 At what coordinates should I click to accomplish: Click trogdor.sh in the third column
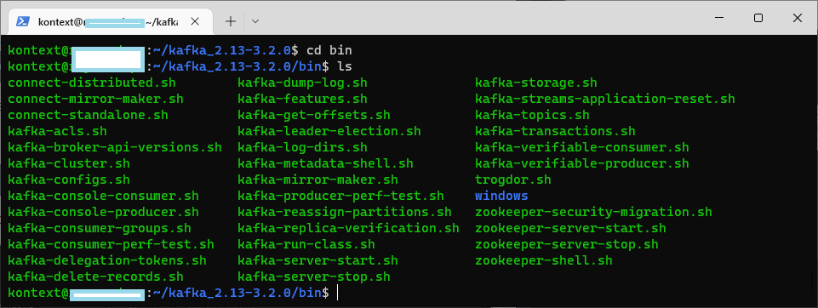pyautogui.click(x=512, y=180)
